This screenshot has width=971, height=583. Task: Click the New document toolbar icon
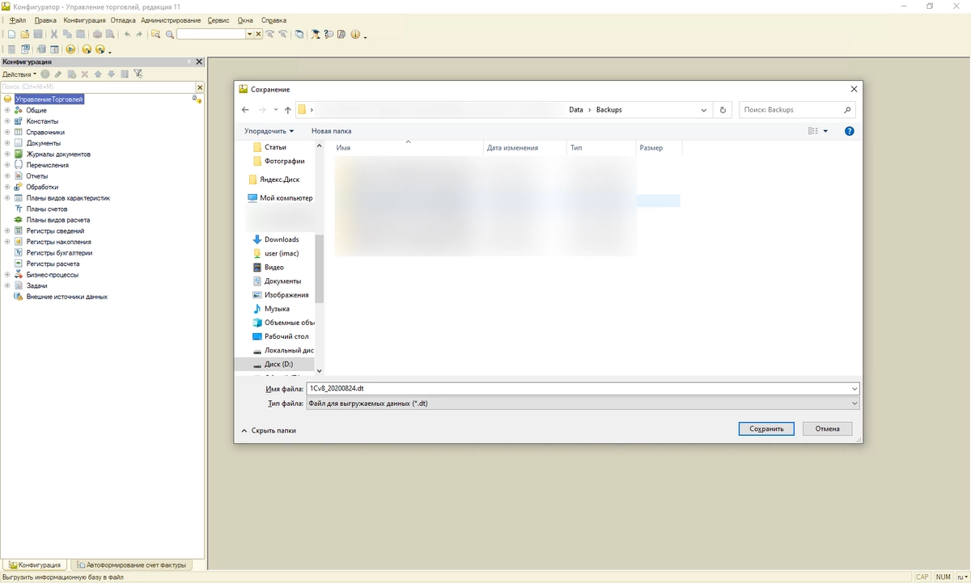tap(11, 35)
